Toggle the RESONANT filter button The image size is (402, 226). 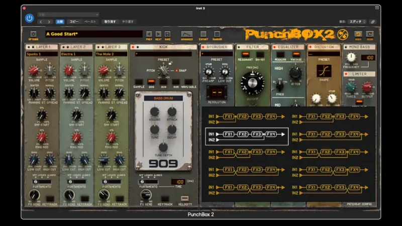pos(245,54)
